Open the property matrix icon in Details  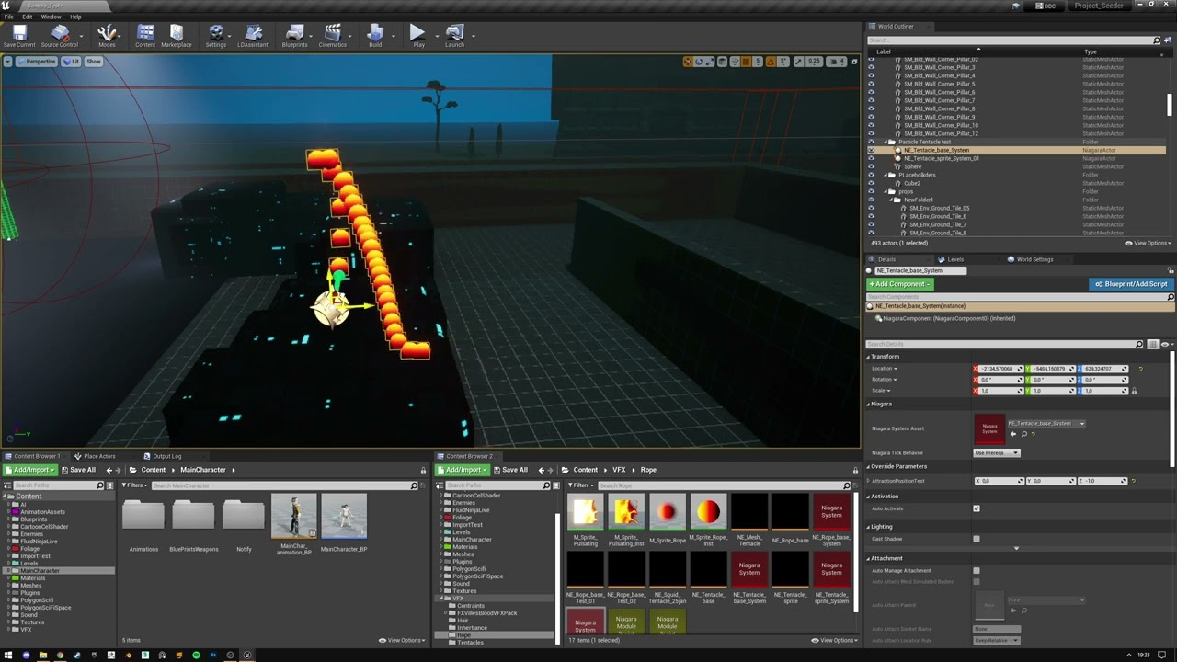coord(1153,344)
